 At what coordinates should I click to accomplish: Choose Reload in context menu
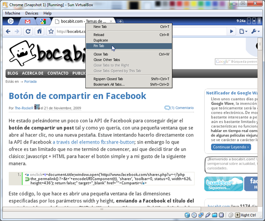pos(129,35)
